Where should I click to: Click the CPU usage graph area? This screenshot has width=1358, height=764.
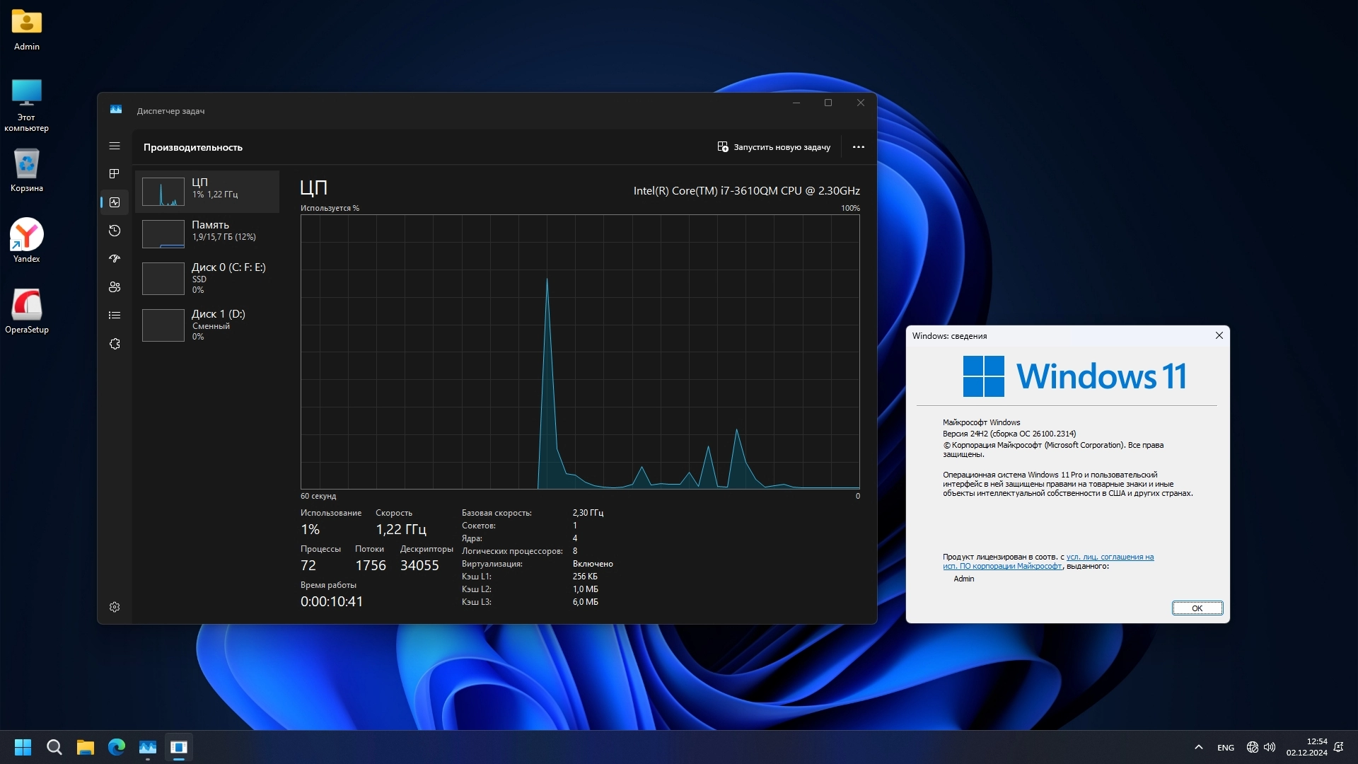click(x=580, y=352)
